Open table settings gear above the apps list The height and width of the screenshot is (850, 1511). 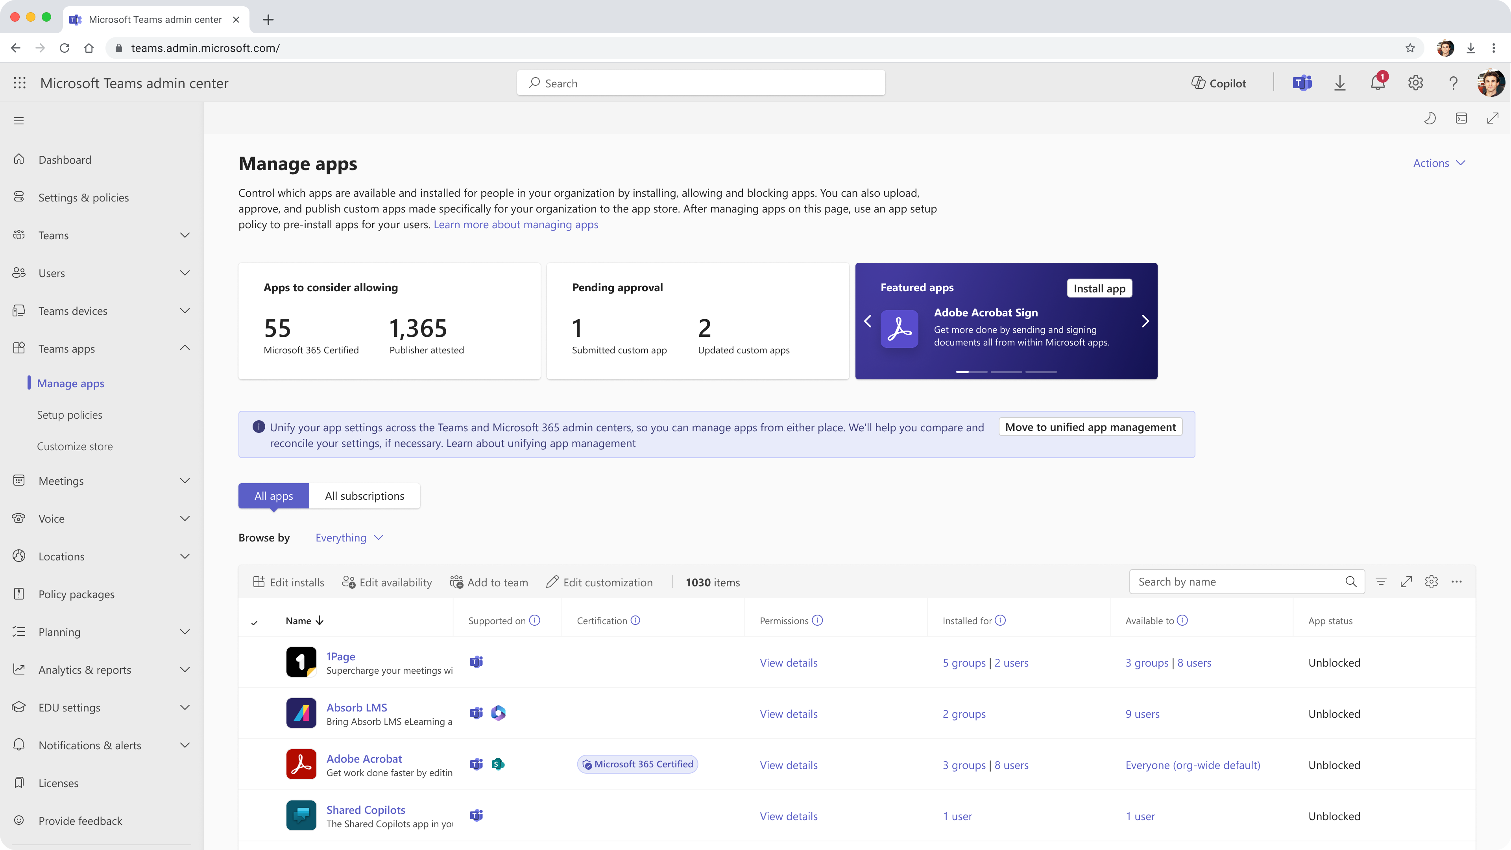tap(1431, 581)
